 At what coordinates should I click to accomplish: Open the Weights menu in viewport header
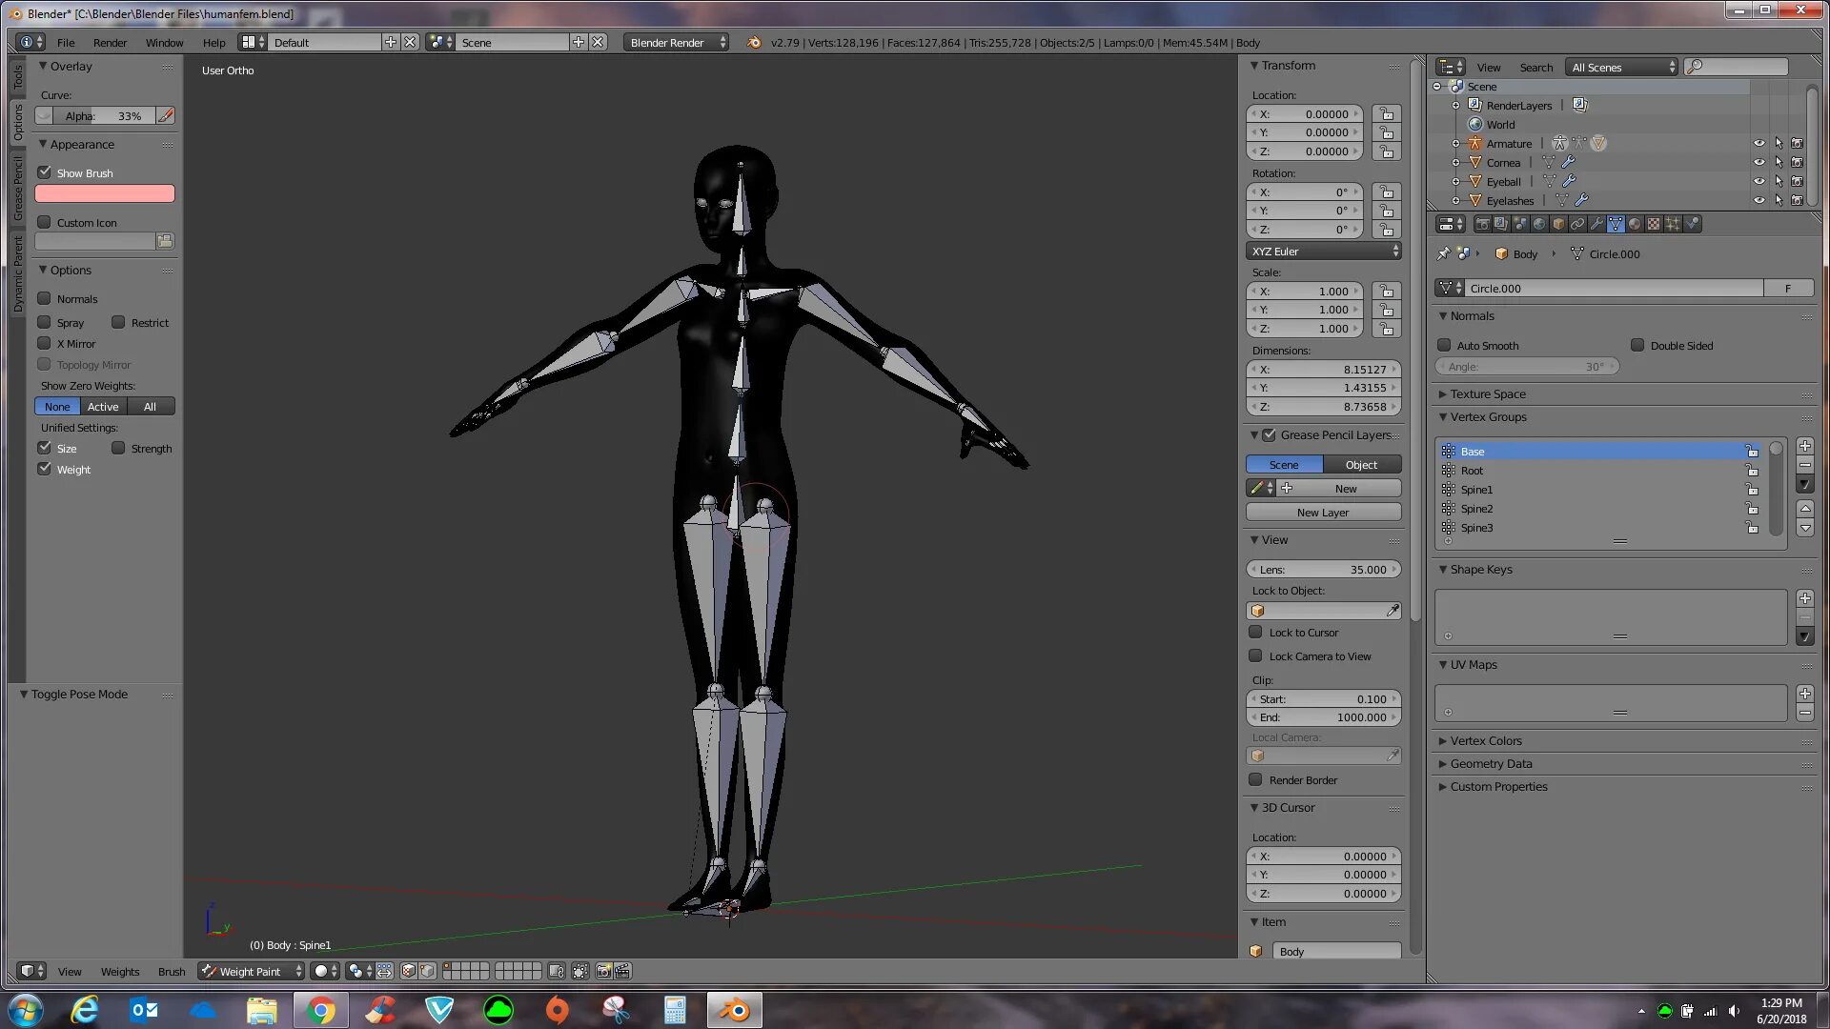point(120,971)
